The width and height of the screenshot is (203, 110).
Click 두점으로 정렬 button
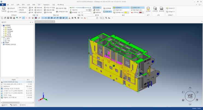tap(61, 8)
